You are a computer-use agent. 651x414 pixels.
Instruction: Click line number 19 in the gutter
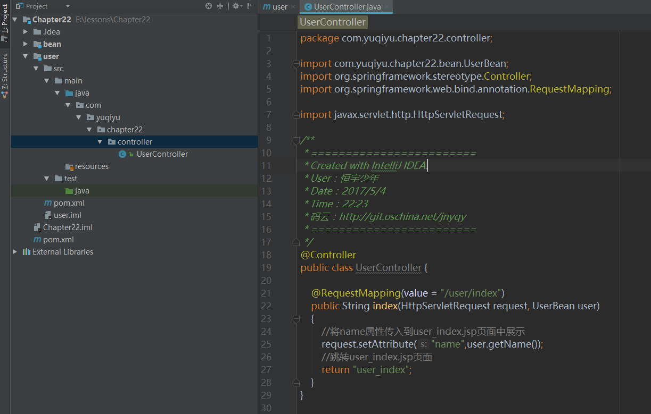point(266,268)
